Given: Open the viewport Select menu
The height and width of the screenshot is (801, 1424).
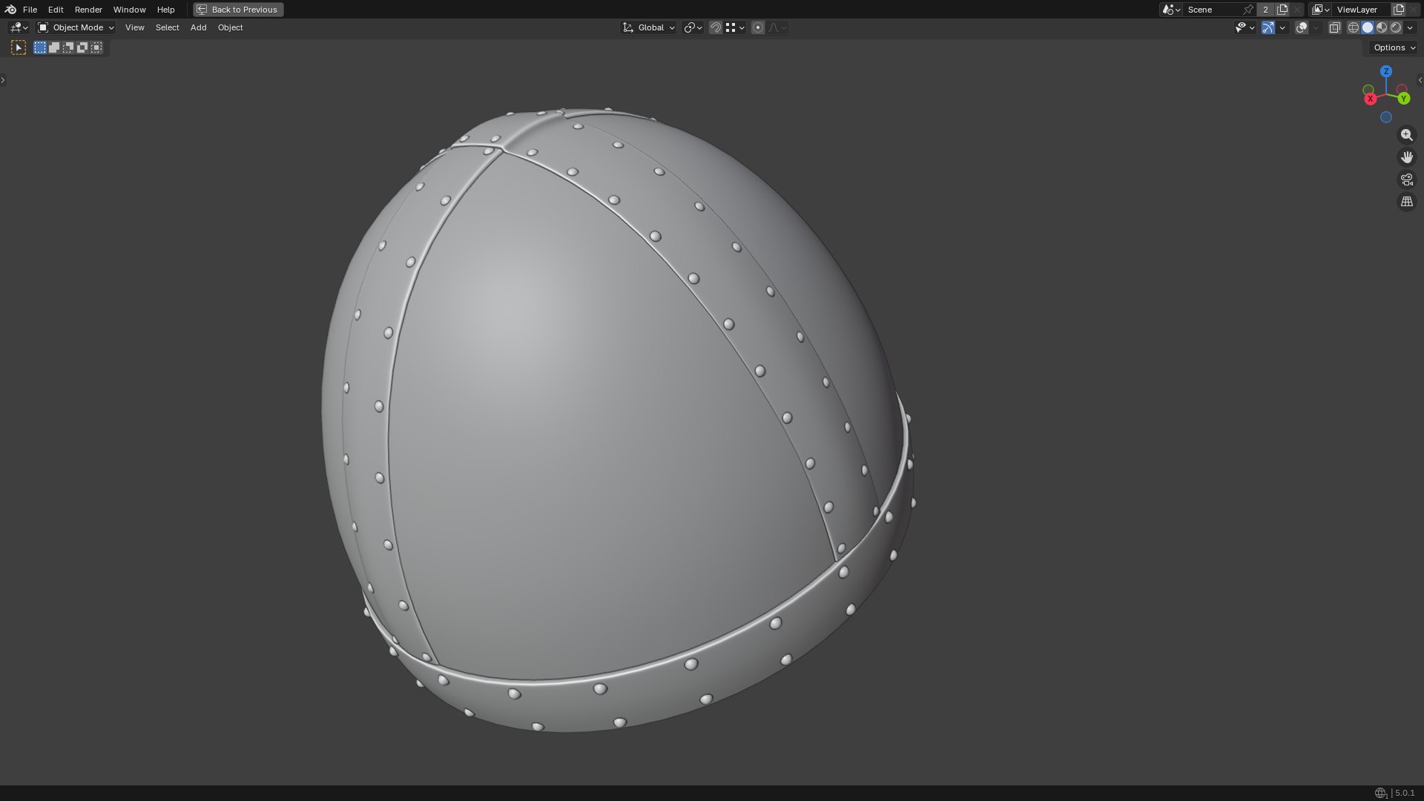Looking at the screenshot, I should (x=167, y=27).
